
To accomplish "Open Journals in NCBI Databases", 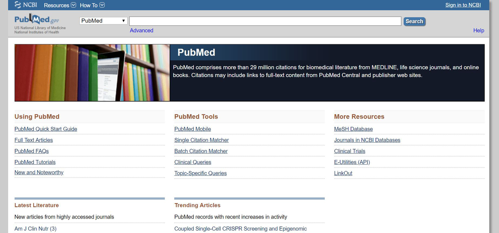I will click(367, 140).
